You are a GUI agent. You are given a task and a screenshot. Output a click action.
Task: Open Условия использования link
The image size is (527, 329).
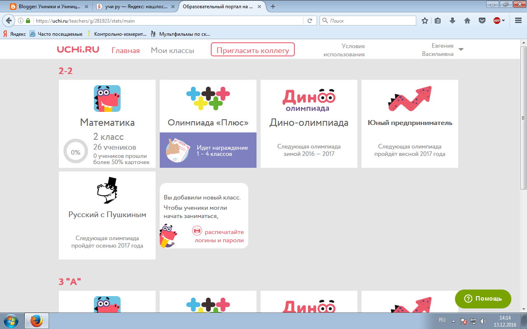(344, 50)
